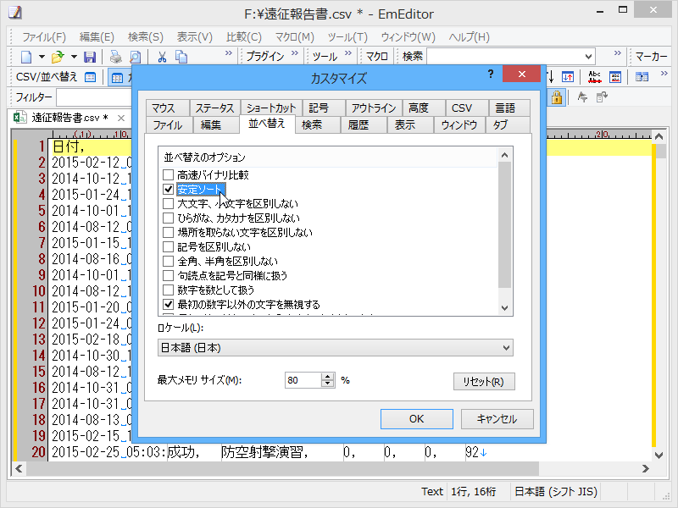Click the editor horizontal scrollbar right arrow
Viewport: 678px width, 508px height.
(645, 469)
